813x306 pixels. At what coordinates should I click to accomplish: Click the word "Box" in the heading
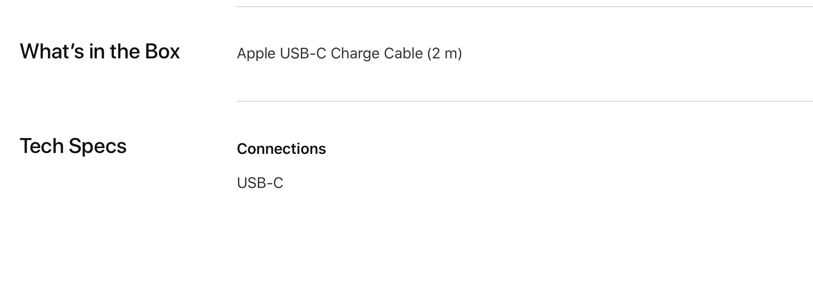pos(162,51)
